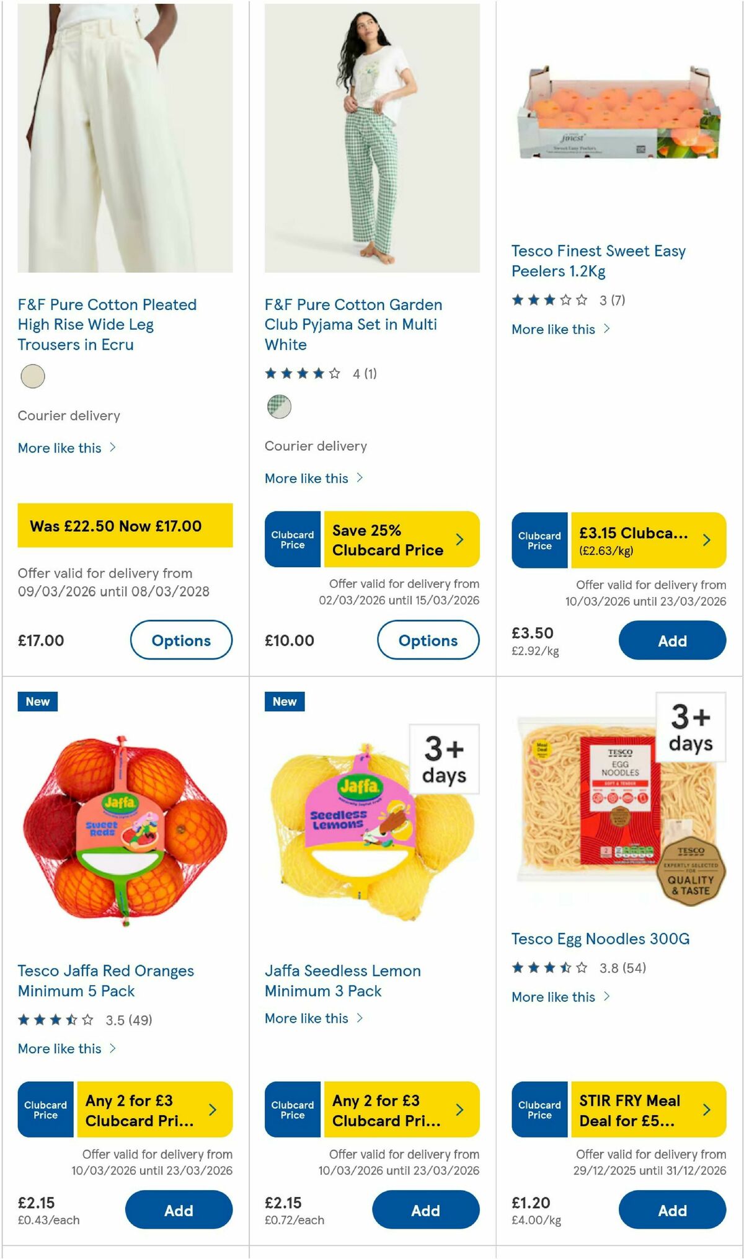Viewport: 744px width, 1259px height.
Task: Click arrow on 'Any 2 for £3' oranges offer
Action: click(x=213, y=1110)
